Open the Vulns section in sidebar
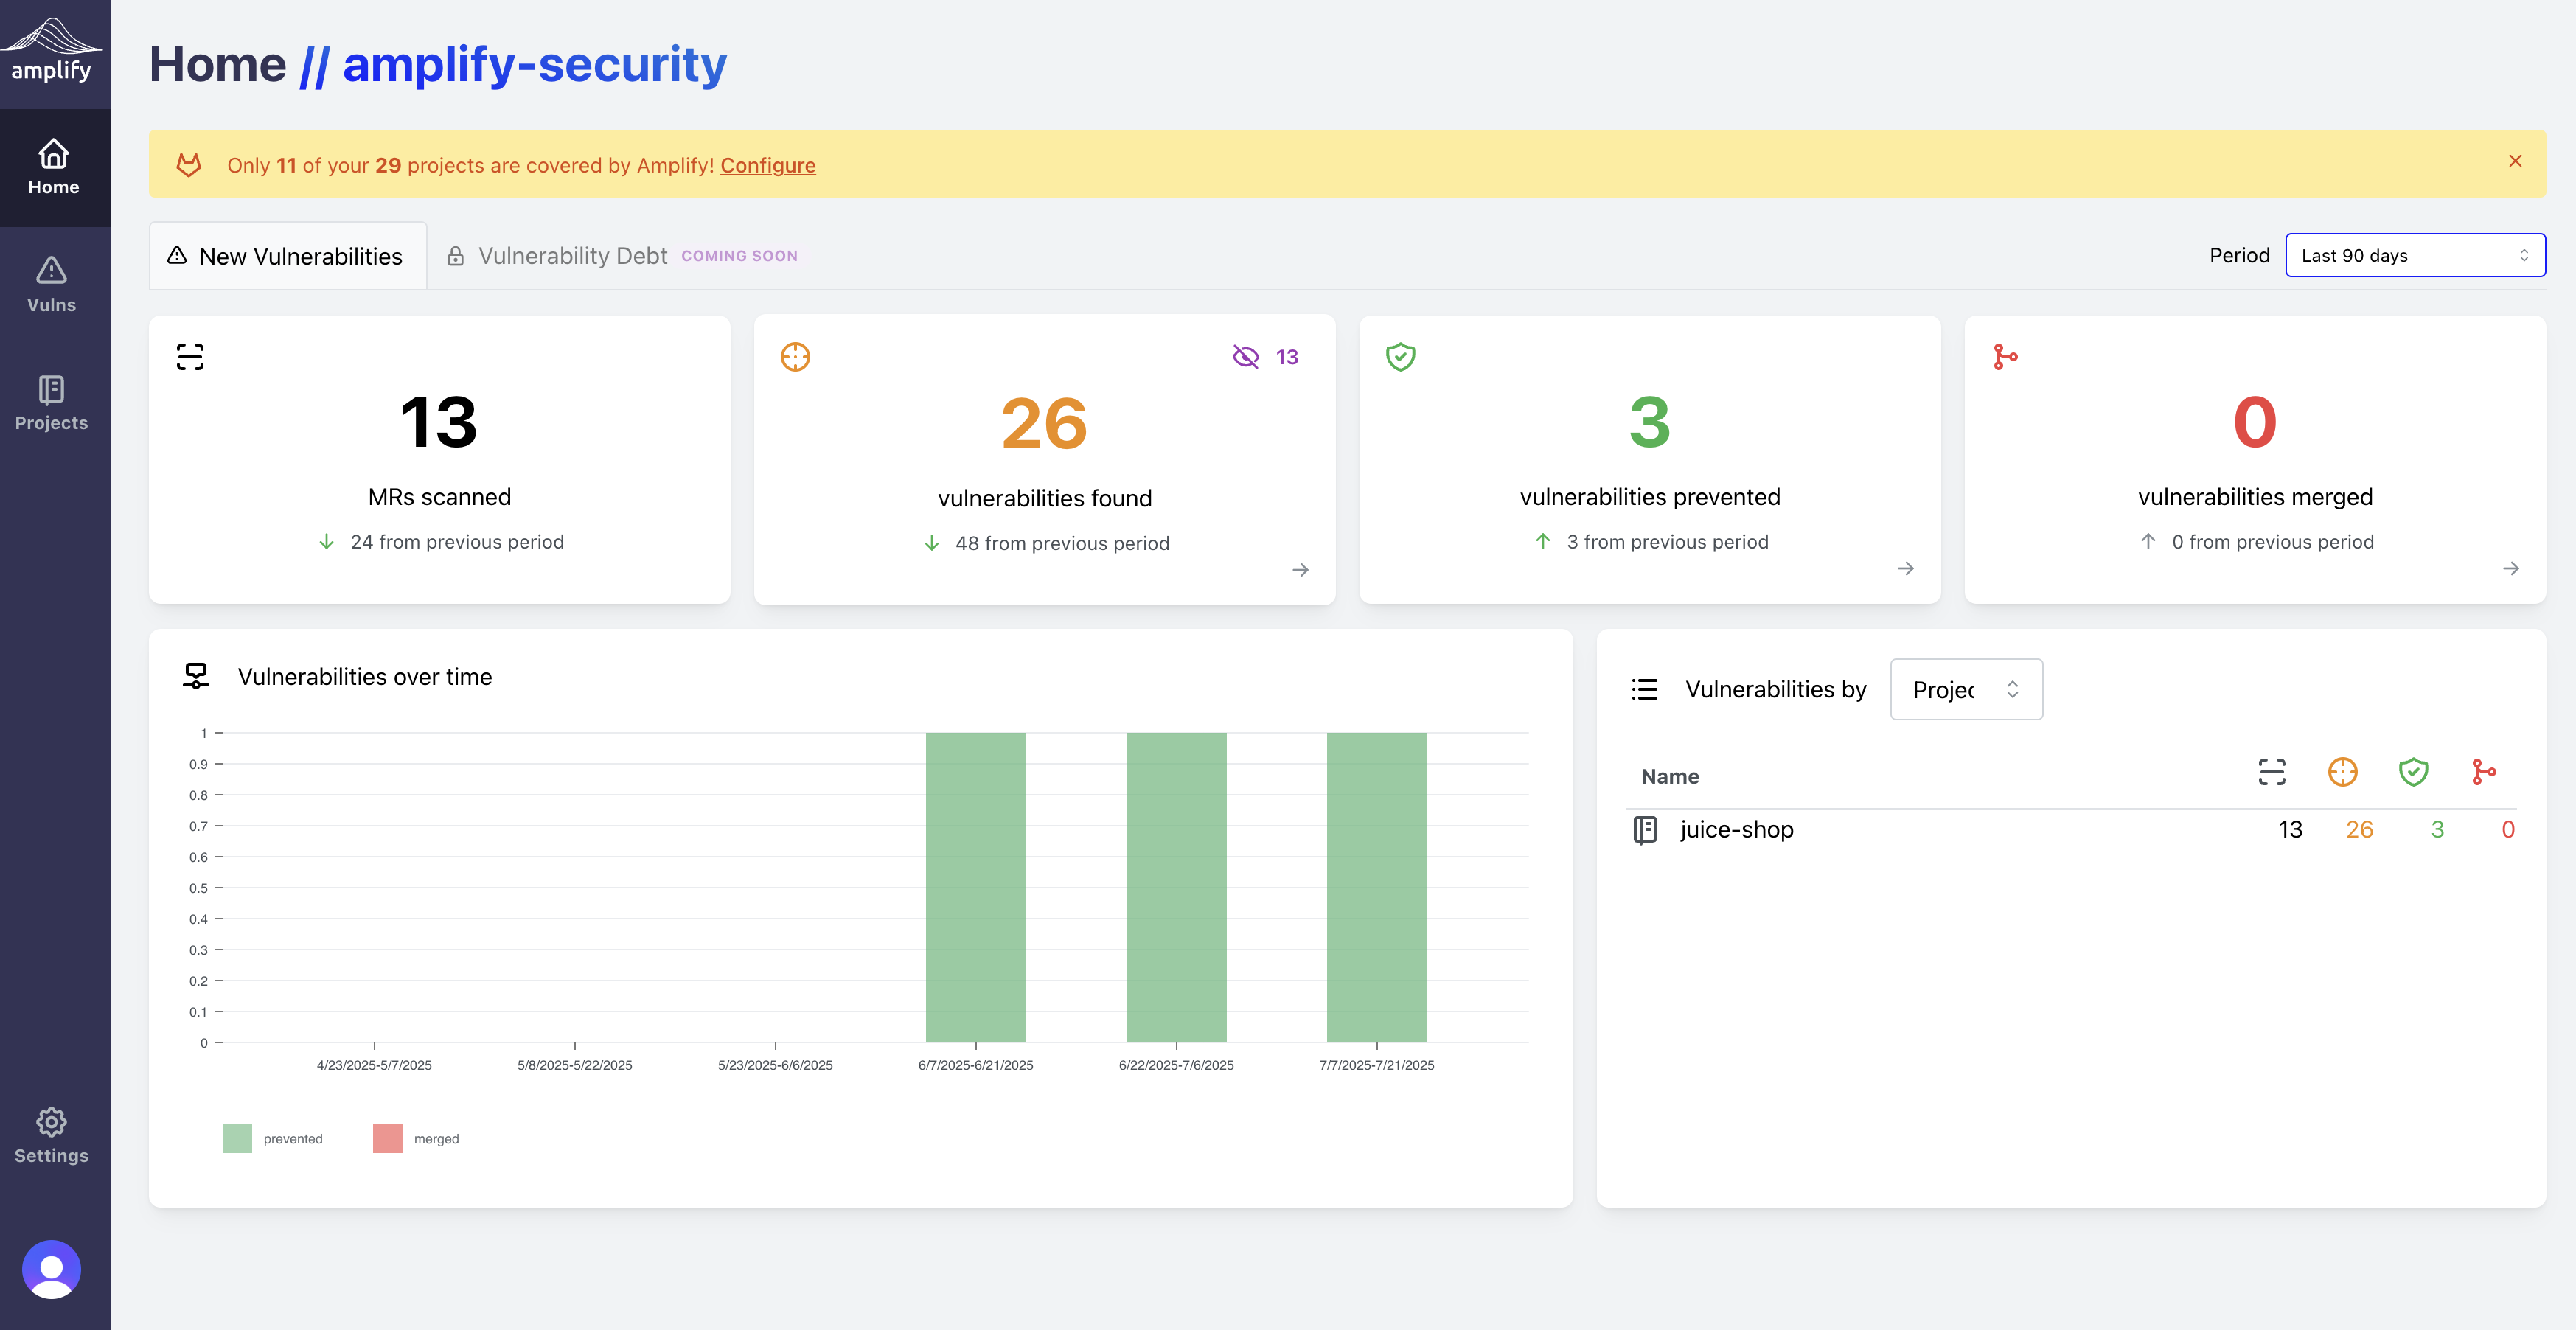The height and width of the screenshot is (1330, 2576). (x=51, y=284)
